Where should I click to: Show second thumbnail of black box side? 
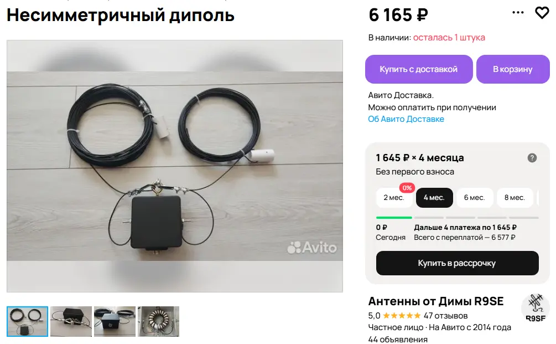pyautogui.click(x=71, y=321)
